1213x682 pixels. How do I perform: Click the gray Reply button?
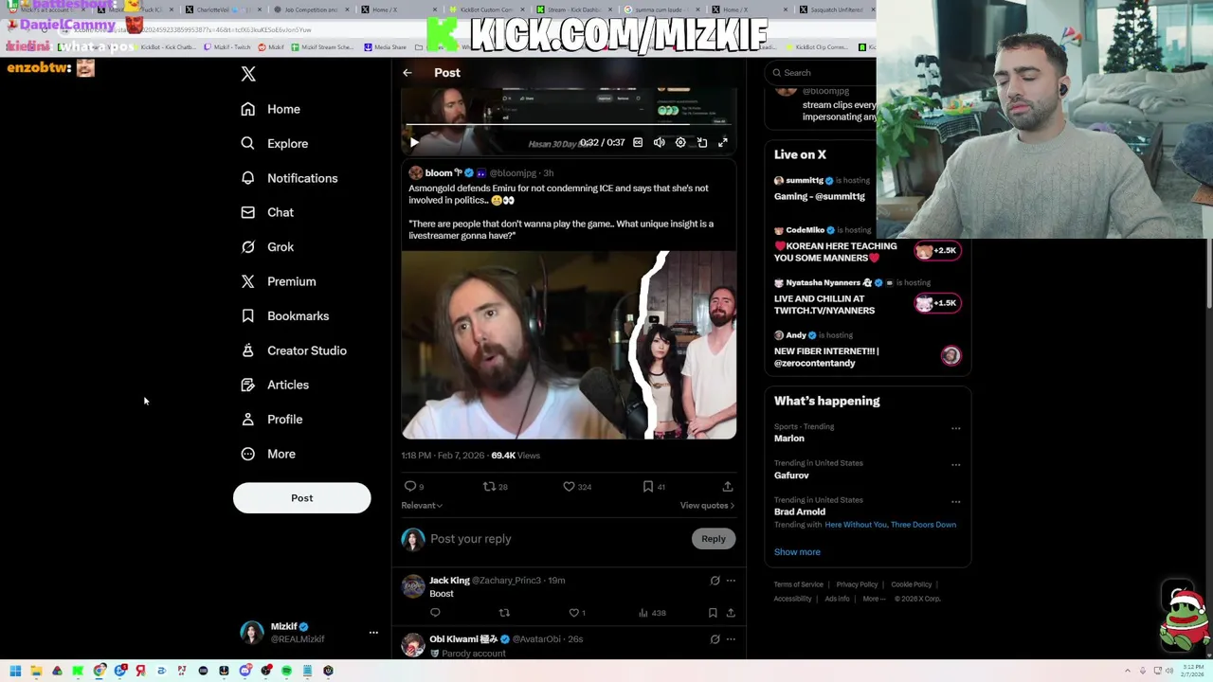(x=714, y=539)
